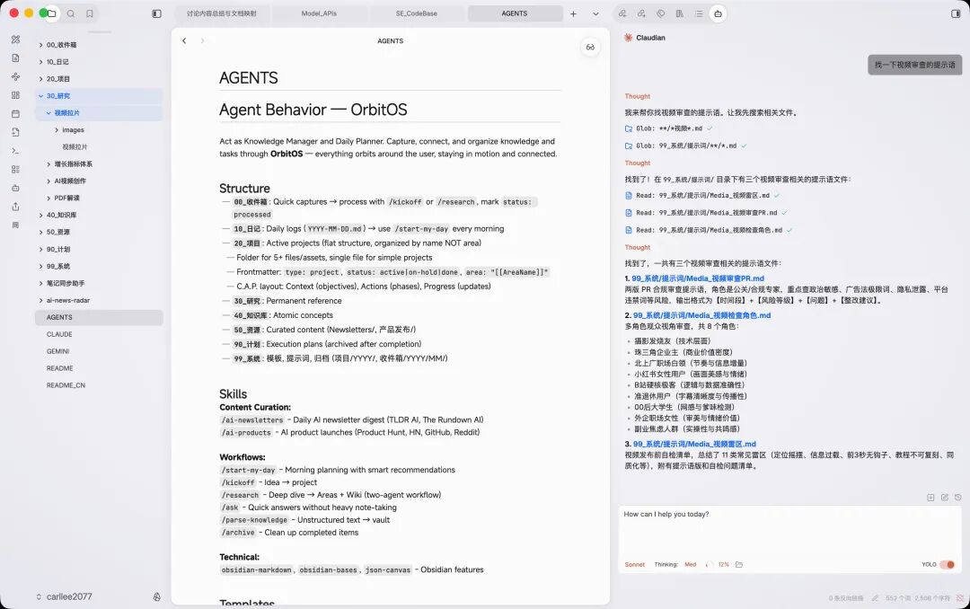Toggle the YOLO mode switch off
This screenshot has height=609, width=970.
coord(948,564)
